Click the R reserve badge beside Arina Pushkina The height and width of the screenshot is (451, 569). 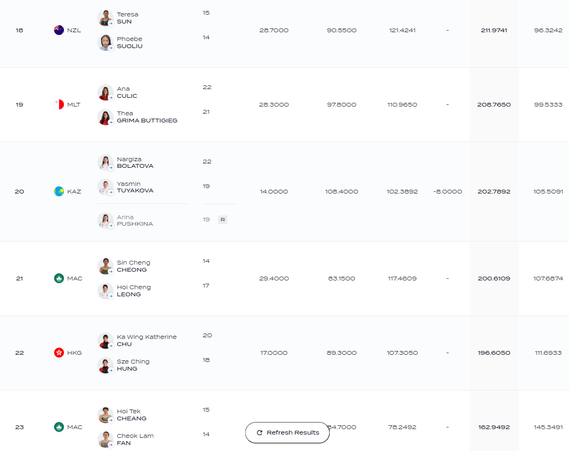222,220
